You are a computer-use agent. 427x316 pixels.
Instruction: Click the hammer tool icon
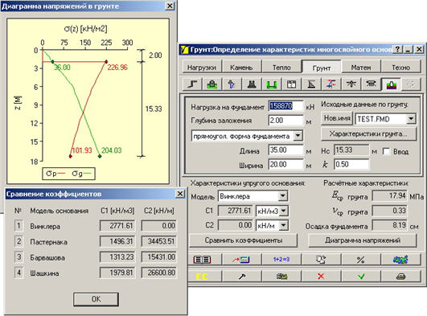tap(241, 277)
